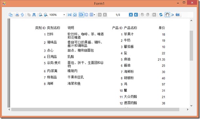The width and height of the screenshot is (200, 119).
Task: Click the Fit Whole Page icon
Action: point(75,15)
